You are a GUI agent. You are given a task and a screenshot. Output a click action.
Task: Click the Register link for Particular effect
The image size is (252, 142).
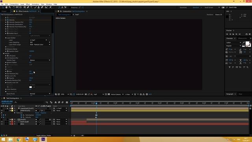(43, 113)
